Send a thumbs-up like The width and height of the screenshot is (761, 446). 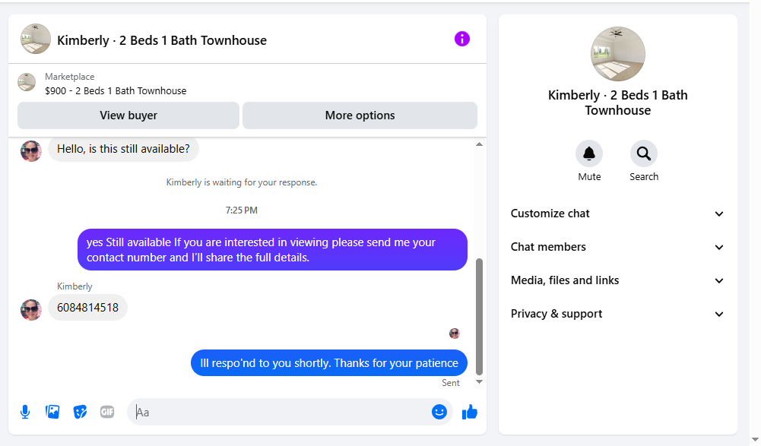coord(470,412)
